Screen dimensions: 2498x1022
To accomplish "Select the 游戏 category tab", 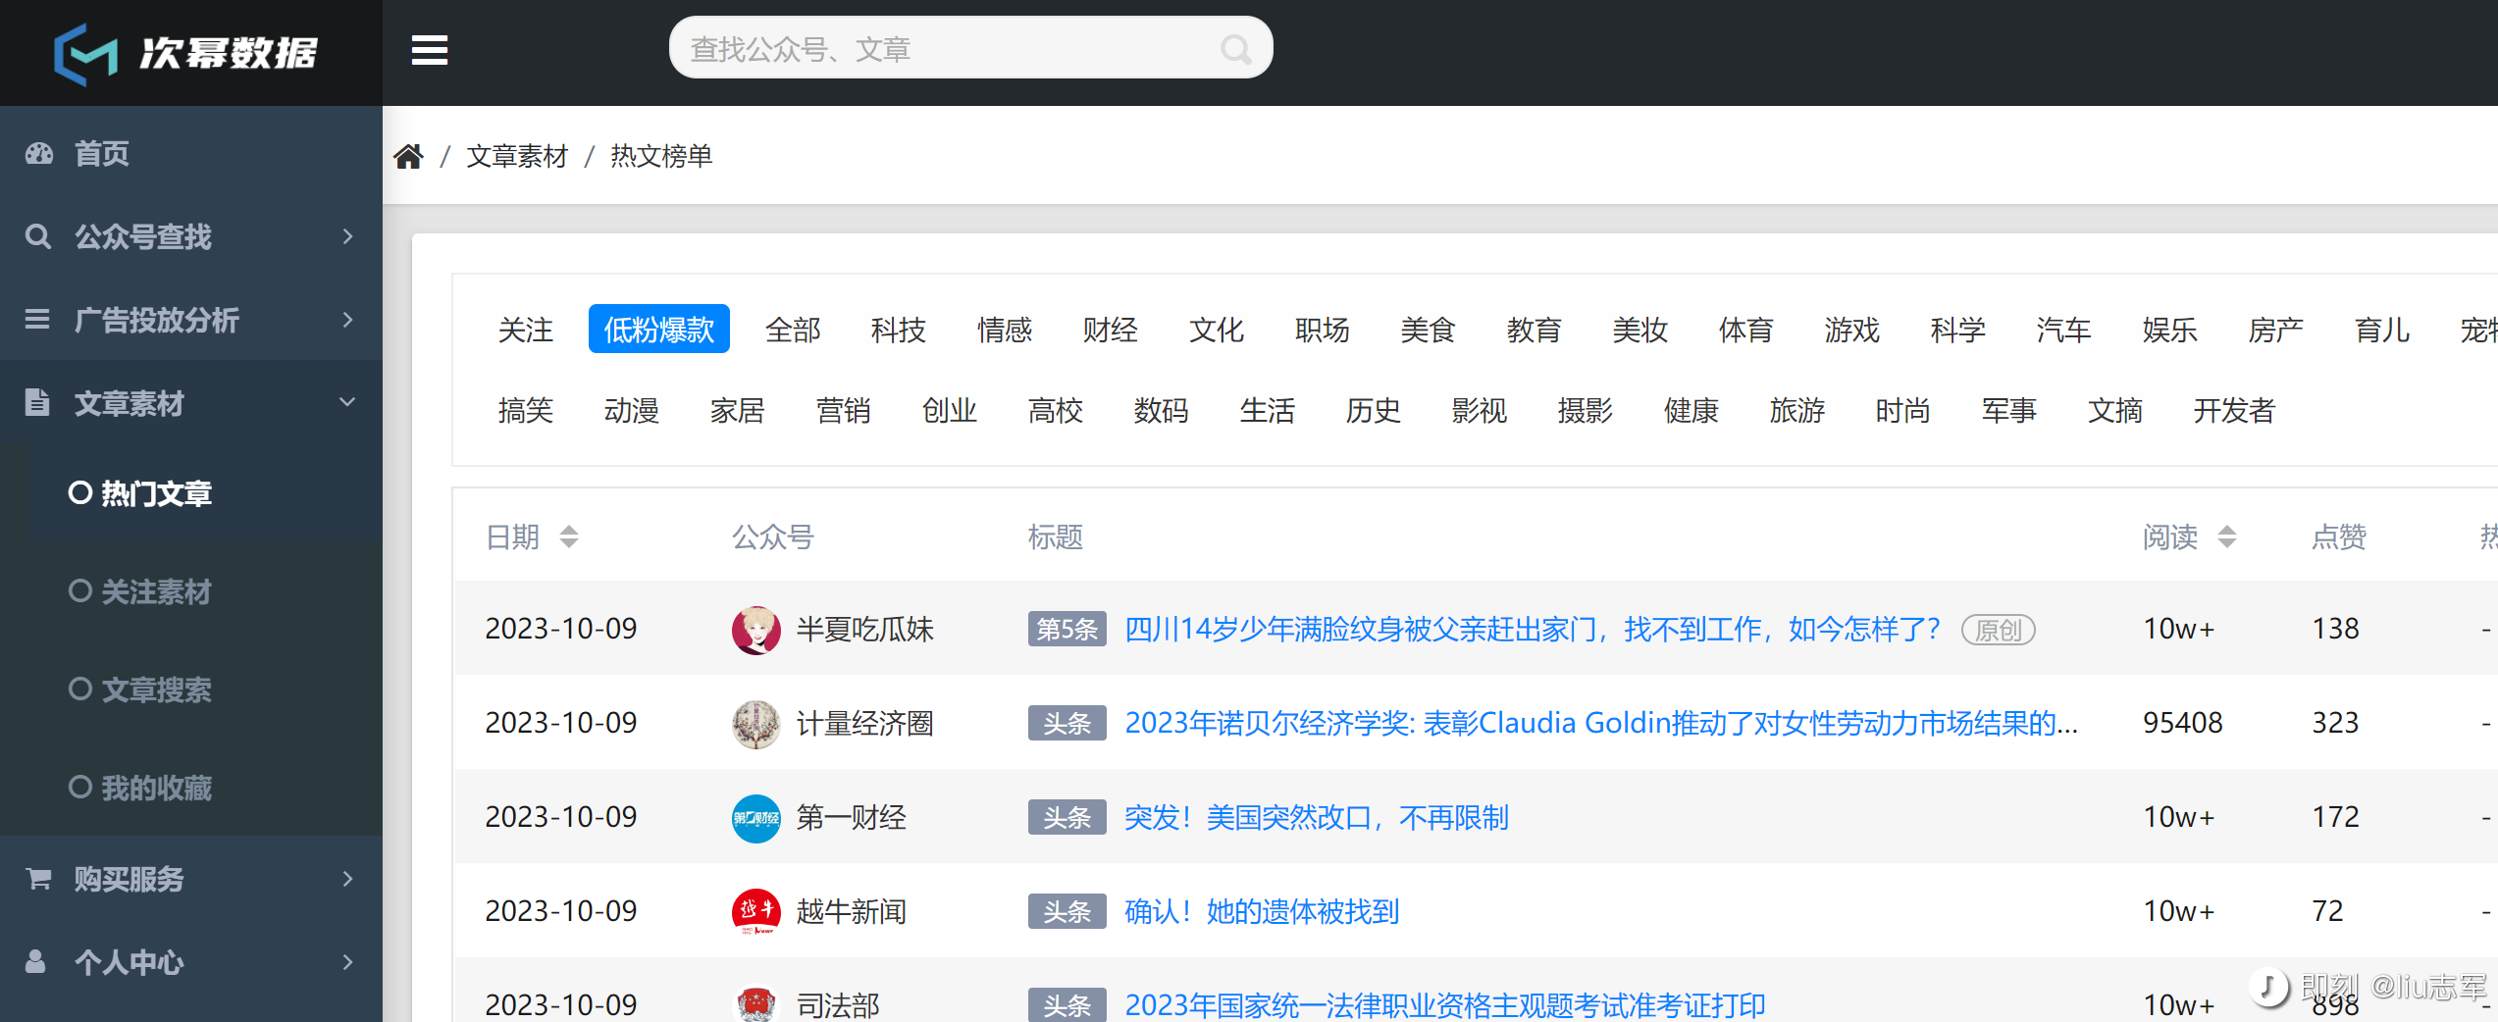I will click(1852, 330).
